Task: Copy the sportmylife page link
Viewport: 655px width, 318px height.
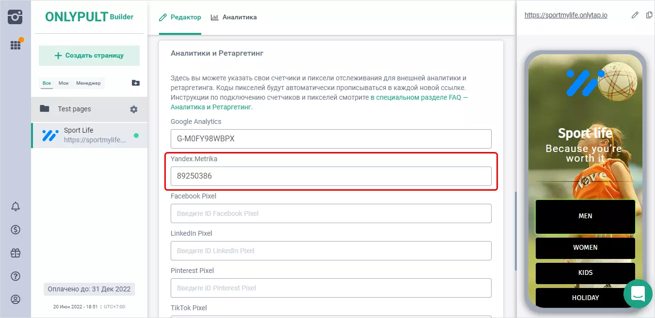Action: (x=650, y=15)
